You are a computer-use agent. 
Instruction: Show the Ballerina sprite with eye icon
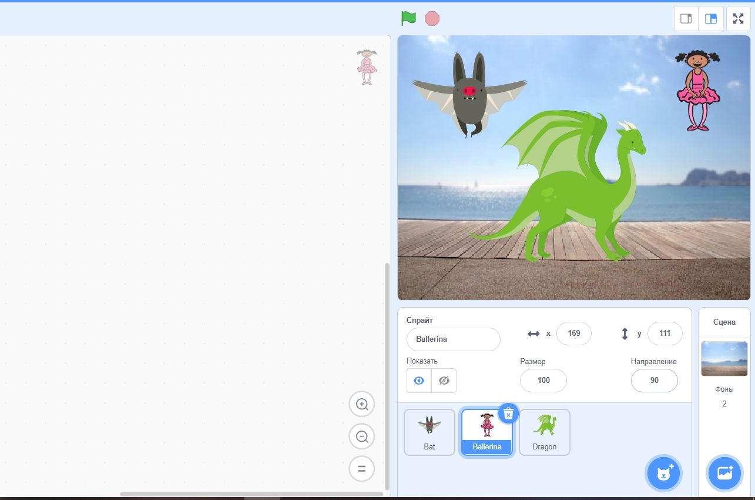(x=419, y=381)
